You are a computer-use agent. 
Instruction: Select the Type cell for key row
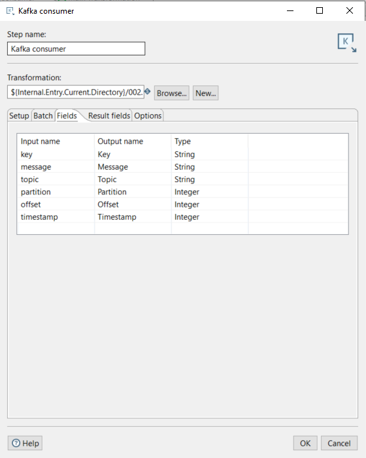click(x=210, y=154)
